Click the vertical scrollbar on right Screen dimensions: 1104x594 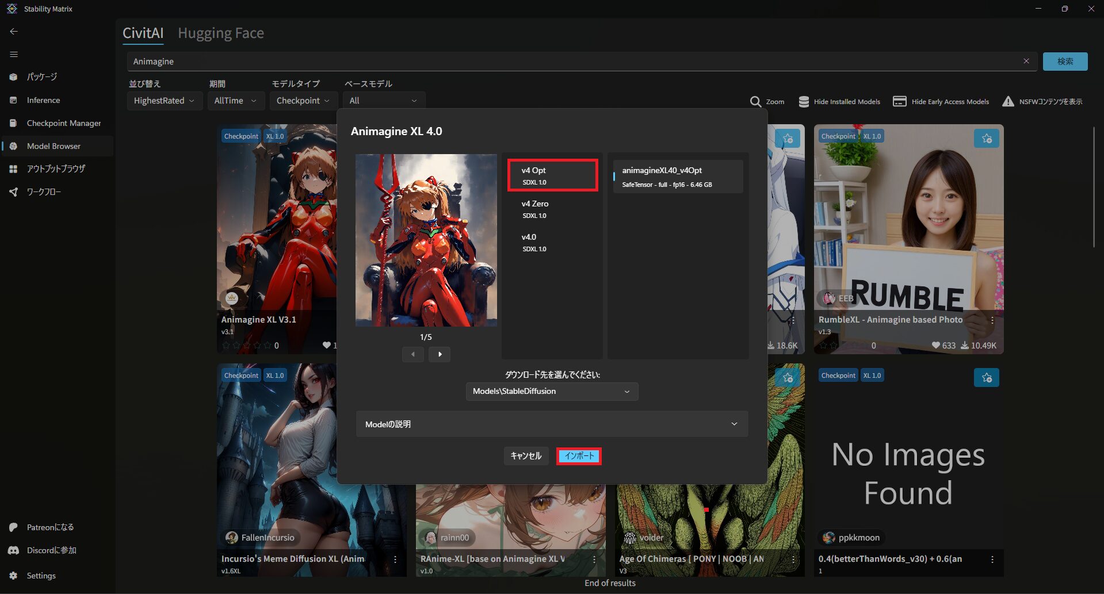pos(1094,187)
